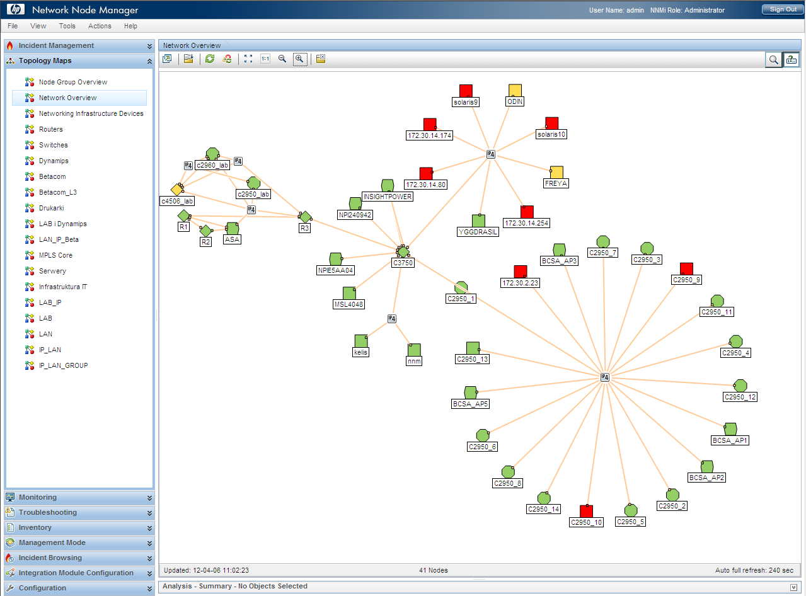Toggle the tooltip help indicator button
Image resolution: width=806 pixels, height=596 pixels.
[791, 59]
